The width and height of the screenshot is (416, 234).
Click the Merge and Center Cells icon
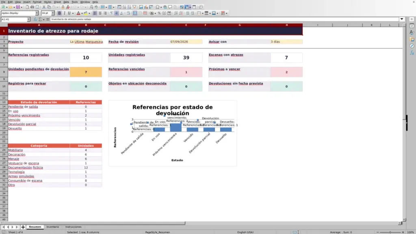pyautogui.click(x=135, y=13)
